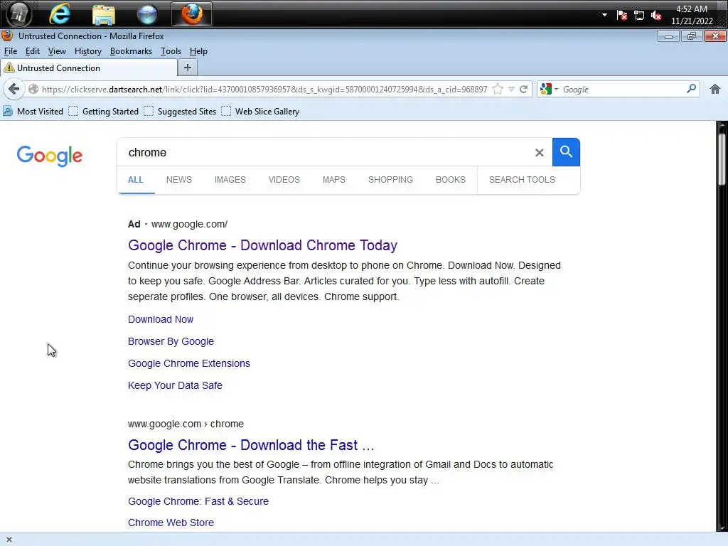Open Google Chrome: Fast & Secure link
The height and width of the screenshot is (546, 728).
tap(198, 501)
